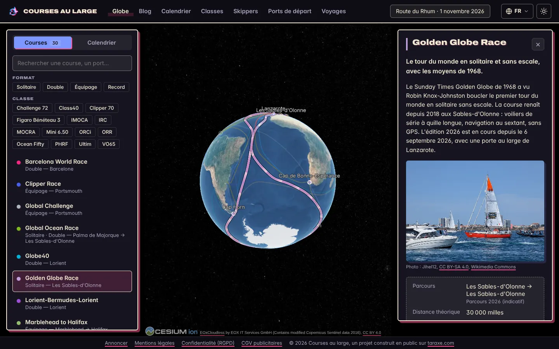Screen dimensions: 559x349
Task: Open the Wikimedia Commons link
Action: [x=493, y=267]
